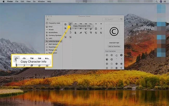Screen dimensions: 169x106
Task: Collapse the Character Viewer to compact view
Action: [x=121, y=19]
